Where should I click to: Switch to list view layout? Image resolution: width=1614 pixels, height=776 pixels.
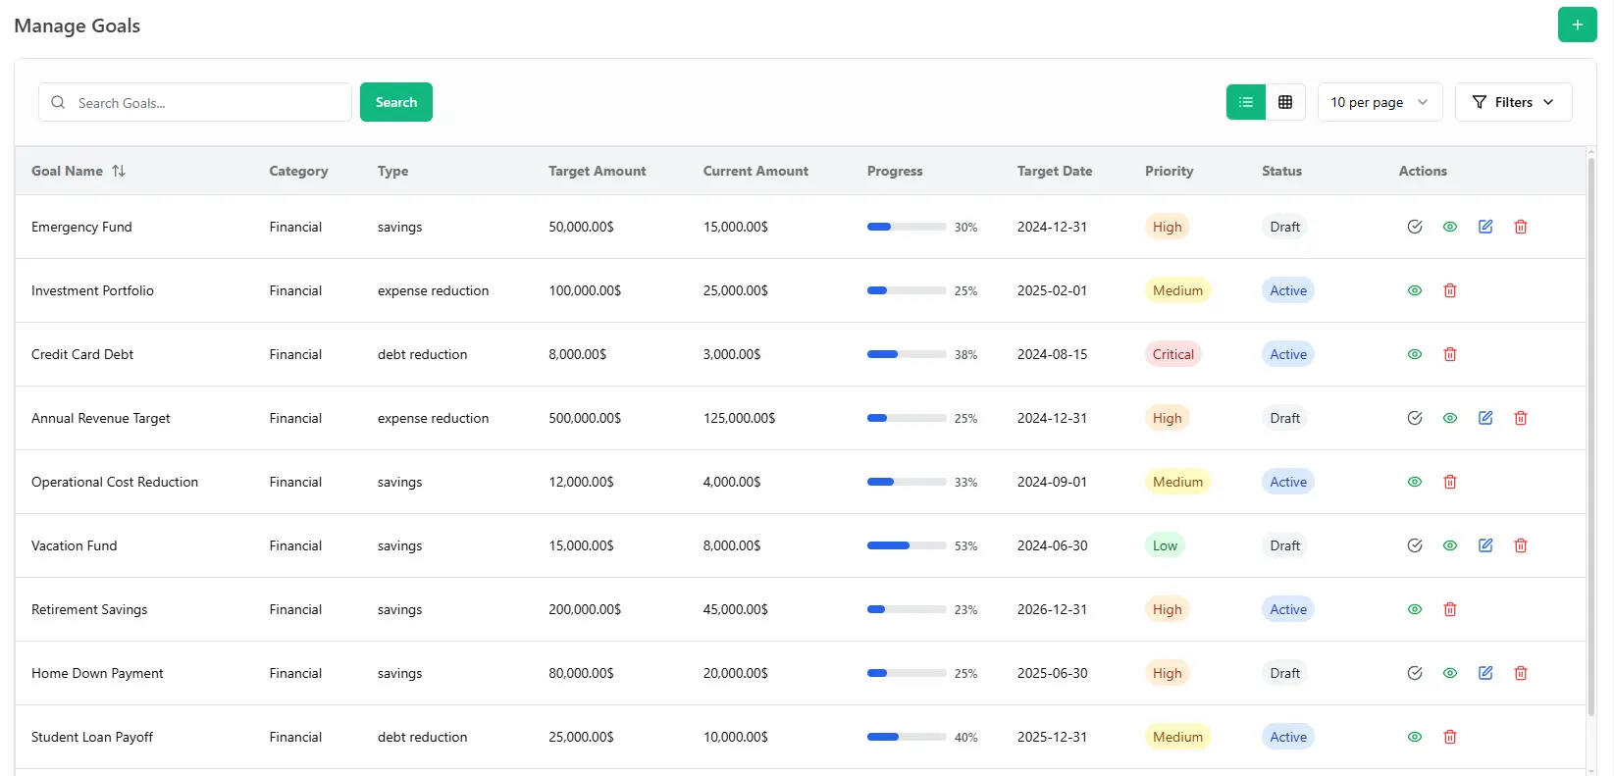[x=1246, y=102]
